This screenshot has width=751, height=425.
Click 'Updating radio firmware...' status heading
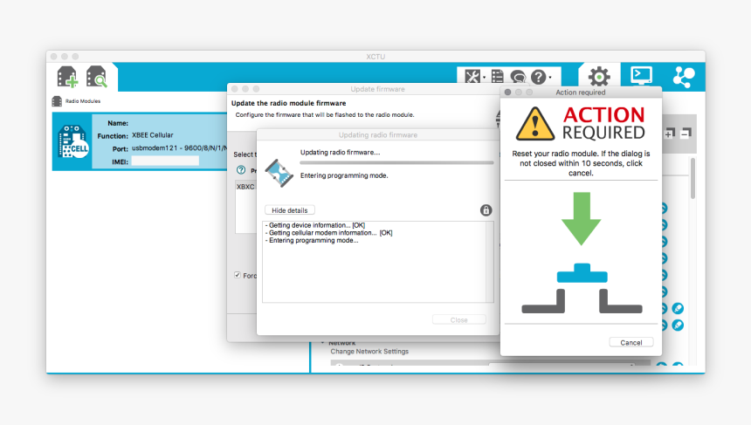tap(340, 152)
